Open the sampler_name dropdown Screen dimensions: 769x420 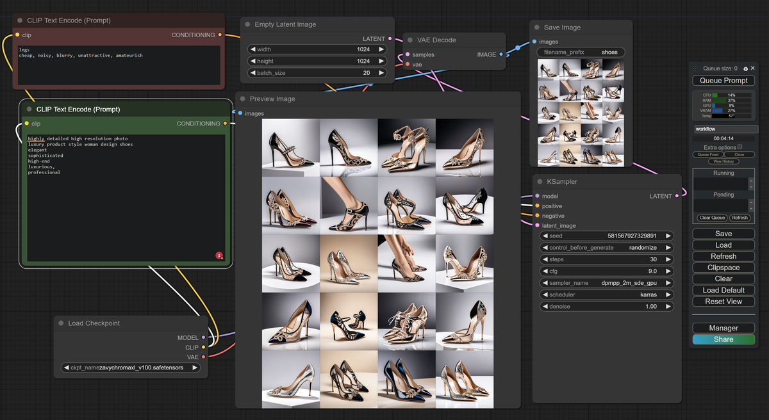point(606,282)
